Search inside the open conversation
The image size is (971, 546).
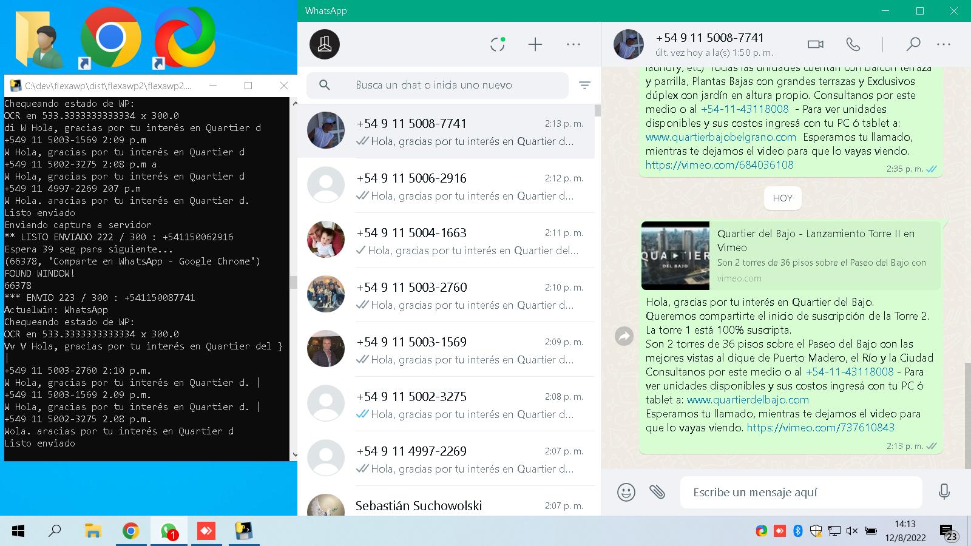pos(913,44)
